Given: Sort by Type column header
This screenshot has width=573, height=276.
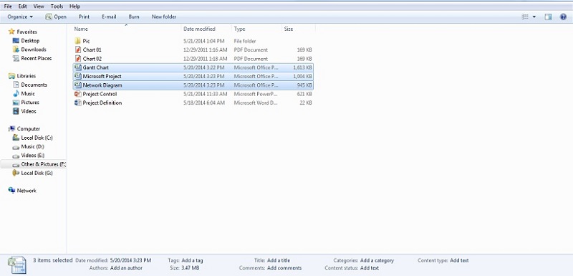Looking at the screenshot, I should 240,29.
